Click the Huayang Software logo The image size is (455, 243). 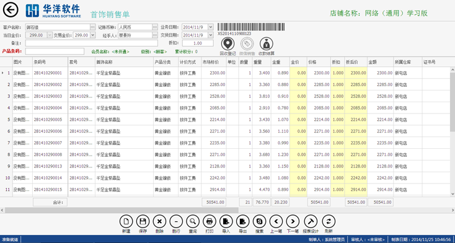click(53, 11)
